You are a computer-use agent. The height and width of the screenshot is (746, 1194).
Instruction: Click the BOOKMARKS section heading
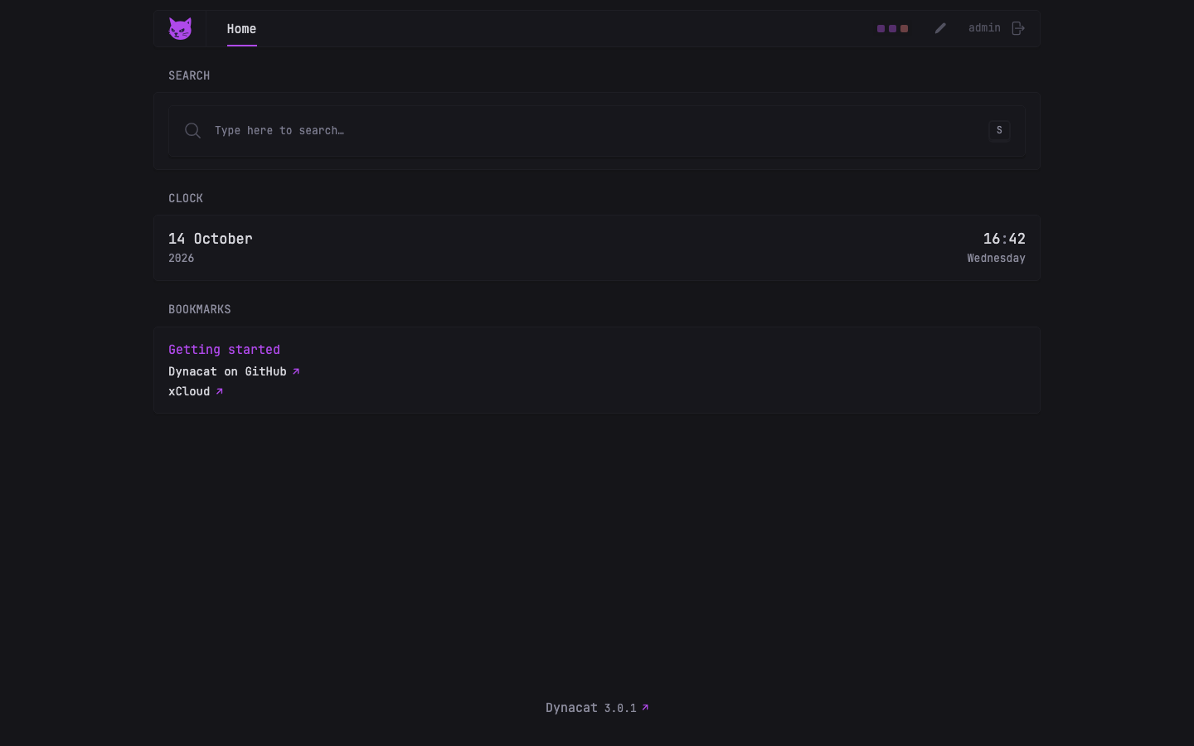[200, 309]
